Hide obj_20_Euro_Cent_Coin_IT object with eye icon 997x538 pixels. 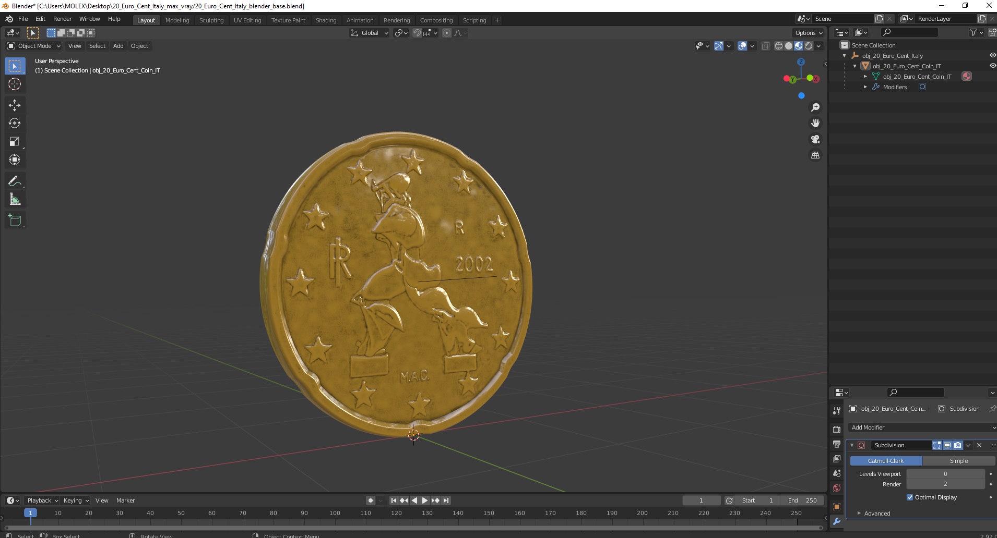992,66
